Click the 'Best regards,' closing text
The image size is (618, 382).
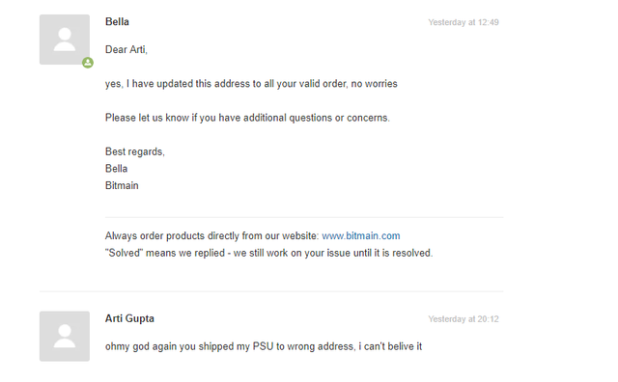(x=135, y=151)
